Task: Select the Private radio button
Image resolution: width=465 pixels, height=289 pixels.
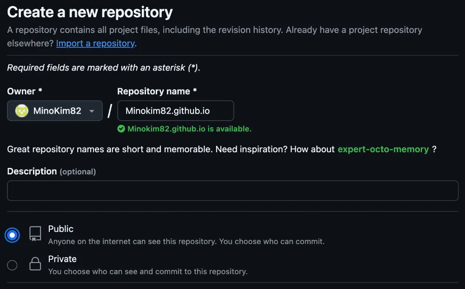Action: pyautogui.click(x=12, y=265)
